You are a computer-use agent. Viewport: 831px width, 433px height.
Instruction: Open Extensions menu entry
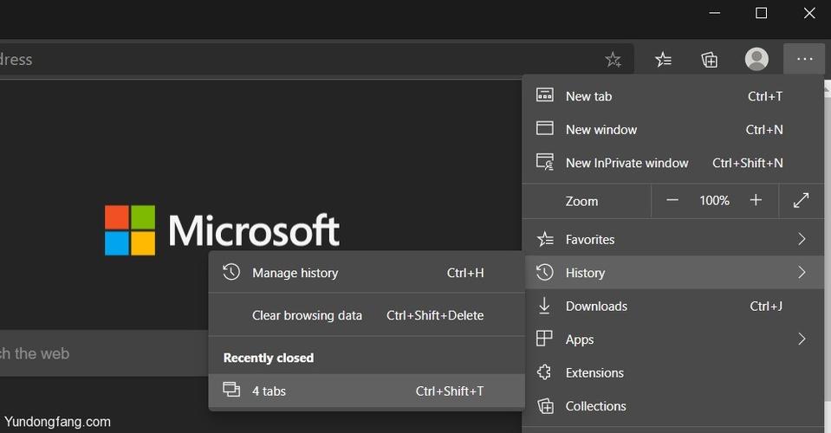[x=673, y=372]
